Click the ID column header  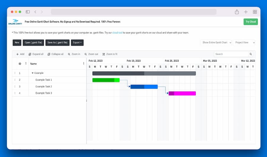pyautogui.click(x=20, y=64)
